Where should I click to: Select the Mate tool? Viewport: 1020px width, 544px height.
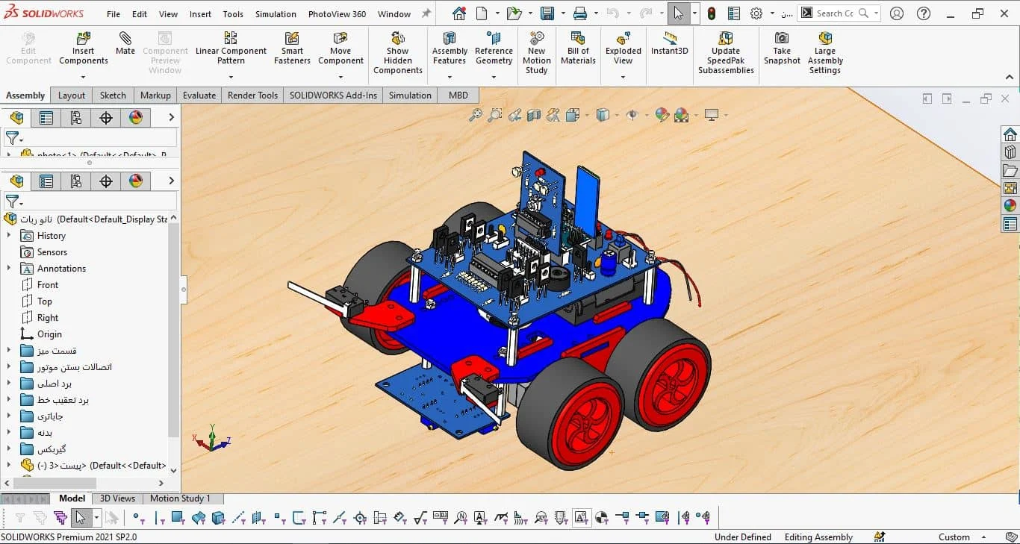[125, 44]
